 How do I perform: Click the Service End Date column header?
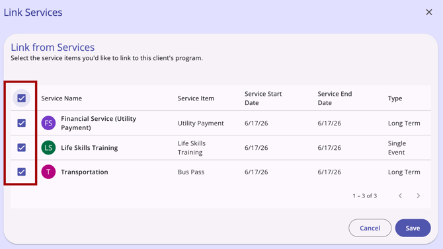tap(335, 98)
